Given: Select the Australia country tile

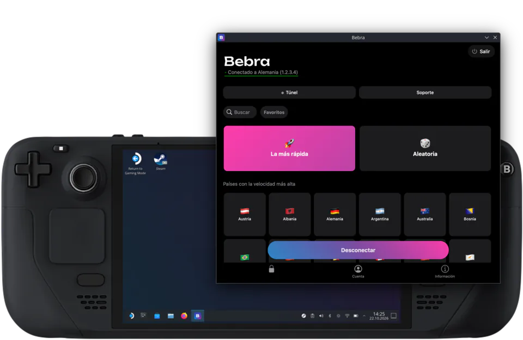Looking at the screenshot, I should pos(424,214).
